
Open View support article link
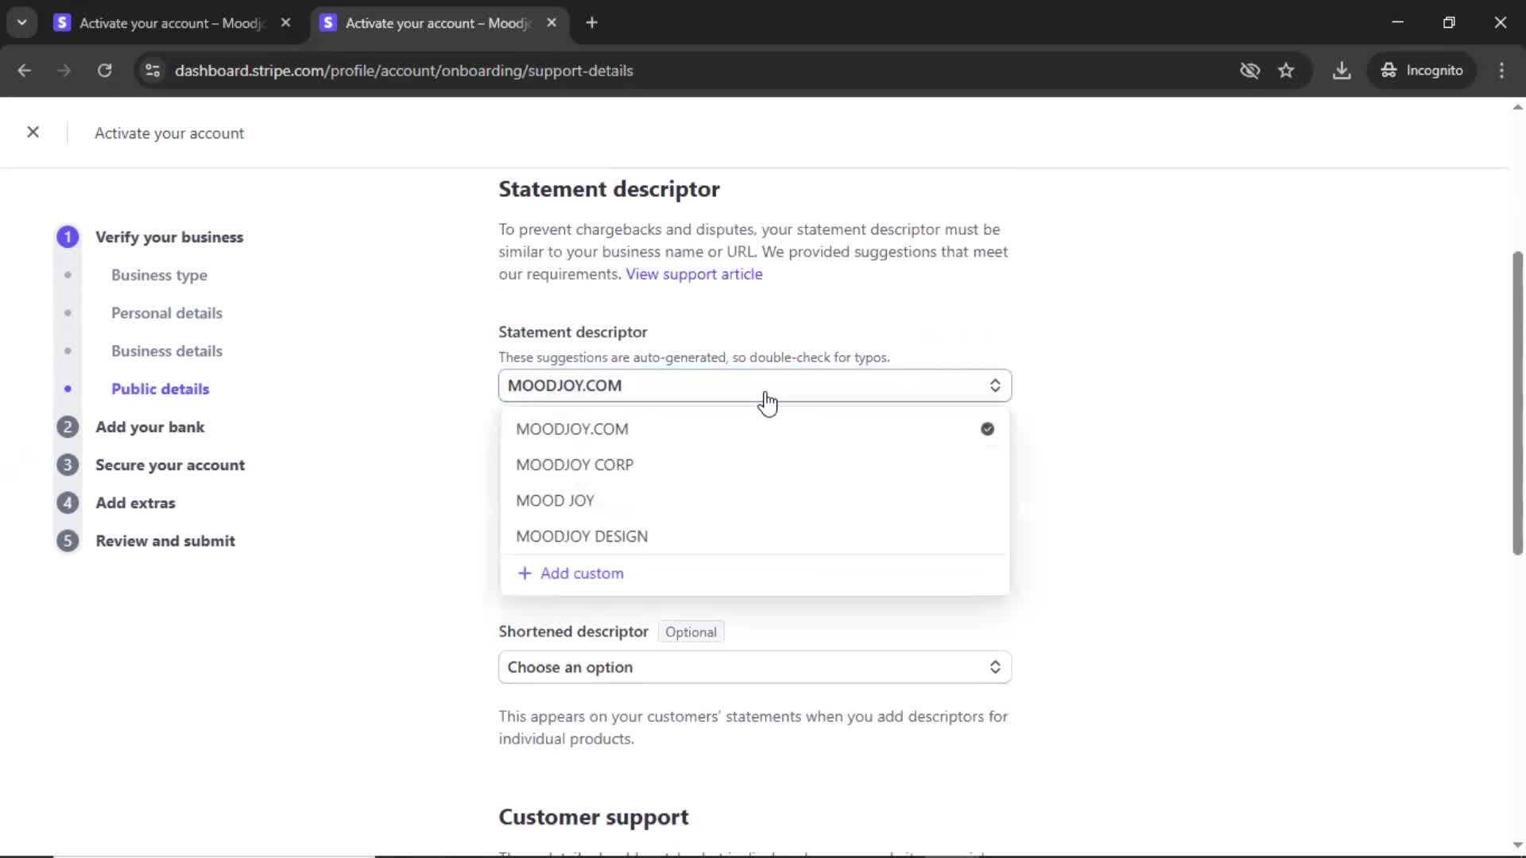coord(693,274)
